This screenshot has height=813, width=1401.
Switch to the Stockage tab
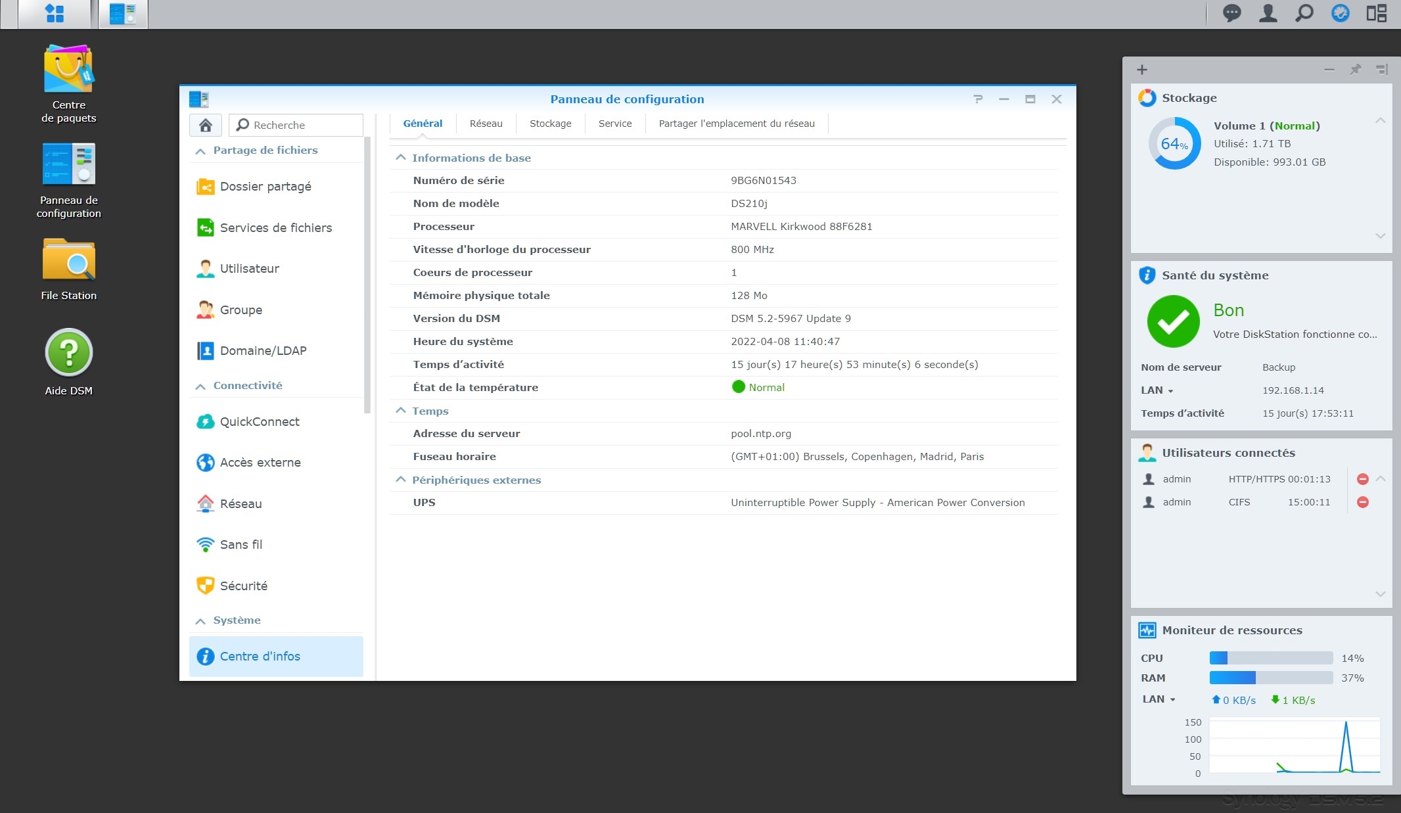550,124
